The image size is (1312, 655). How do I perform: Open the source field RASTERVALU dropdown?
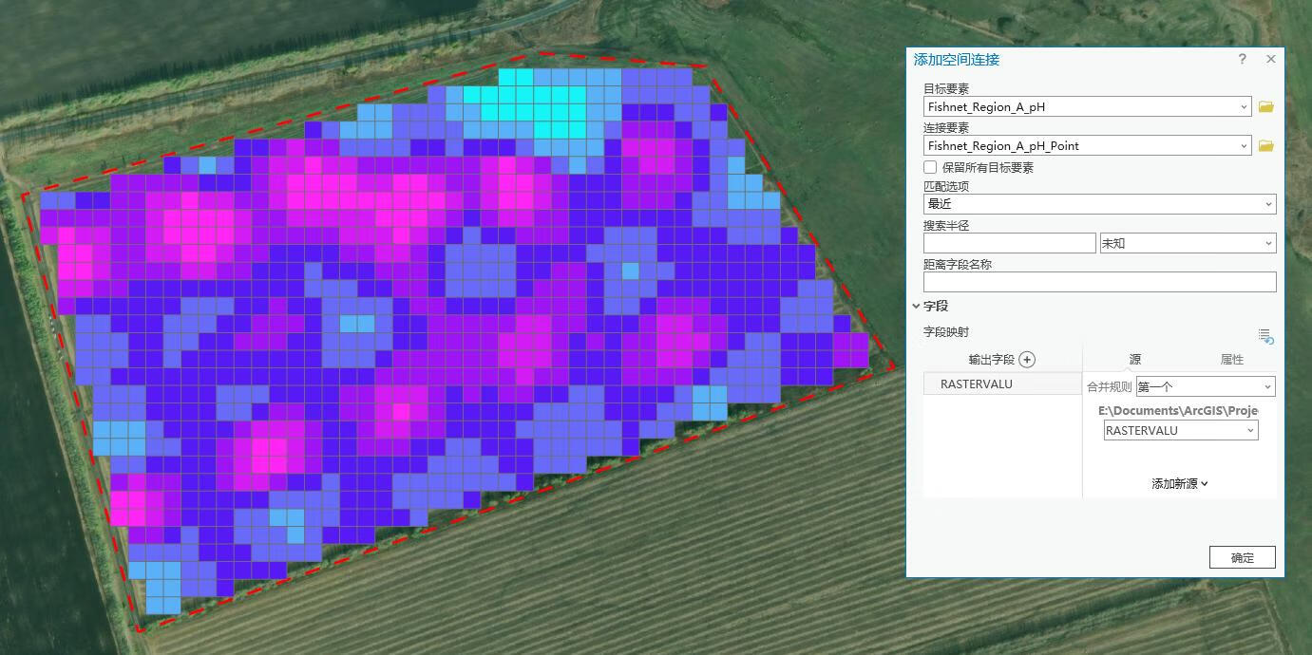click(1250, 430)
